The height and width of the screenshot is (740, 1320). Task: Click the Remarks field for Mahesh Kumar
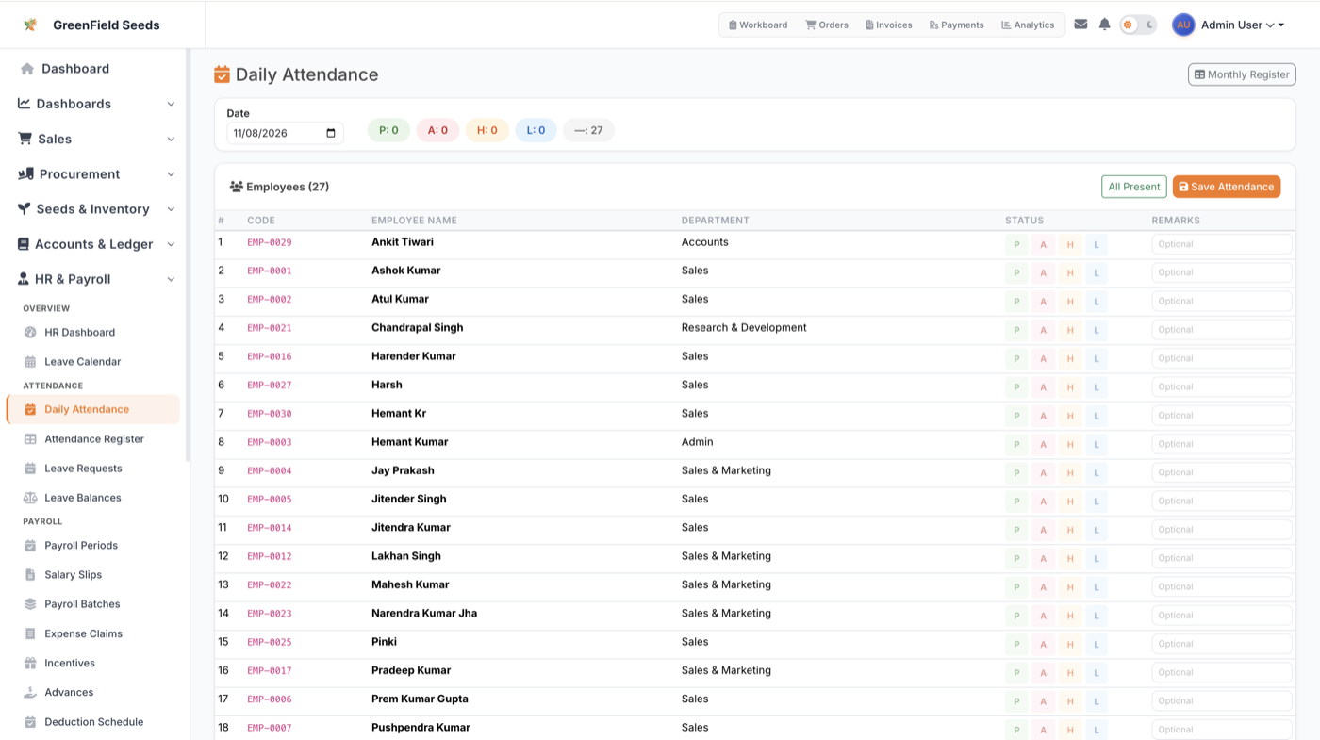click(1222, 586)
